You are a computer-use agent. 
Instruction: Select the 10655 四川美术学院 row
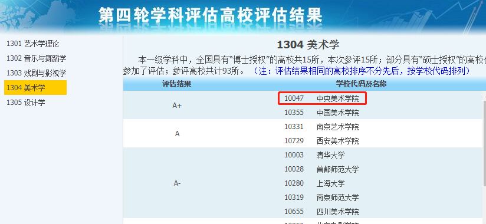[321, 211]
